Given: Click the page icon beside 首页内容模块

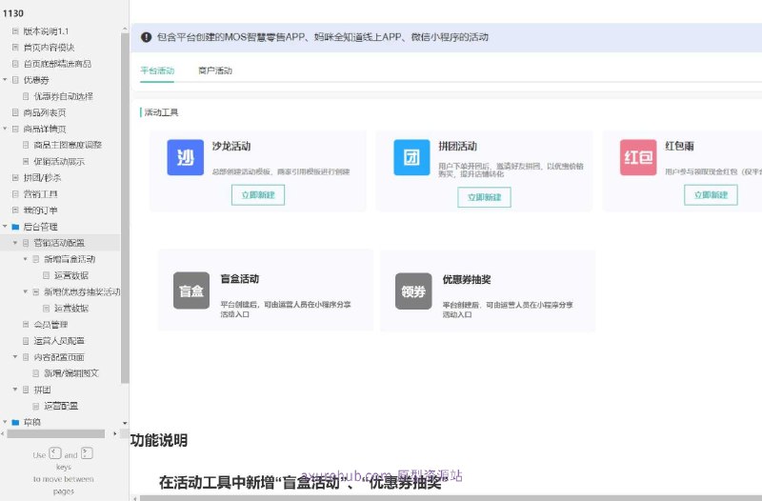Looking at the screenshot, I should [15, 48].
